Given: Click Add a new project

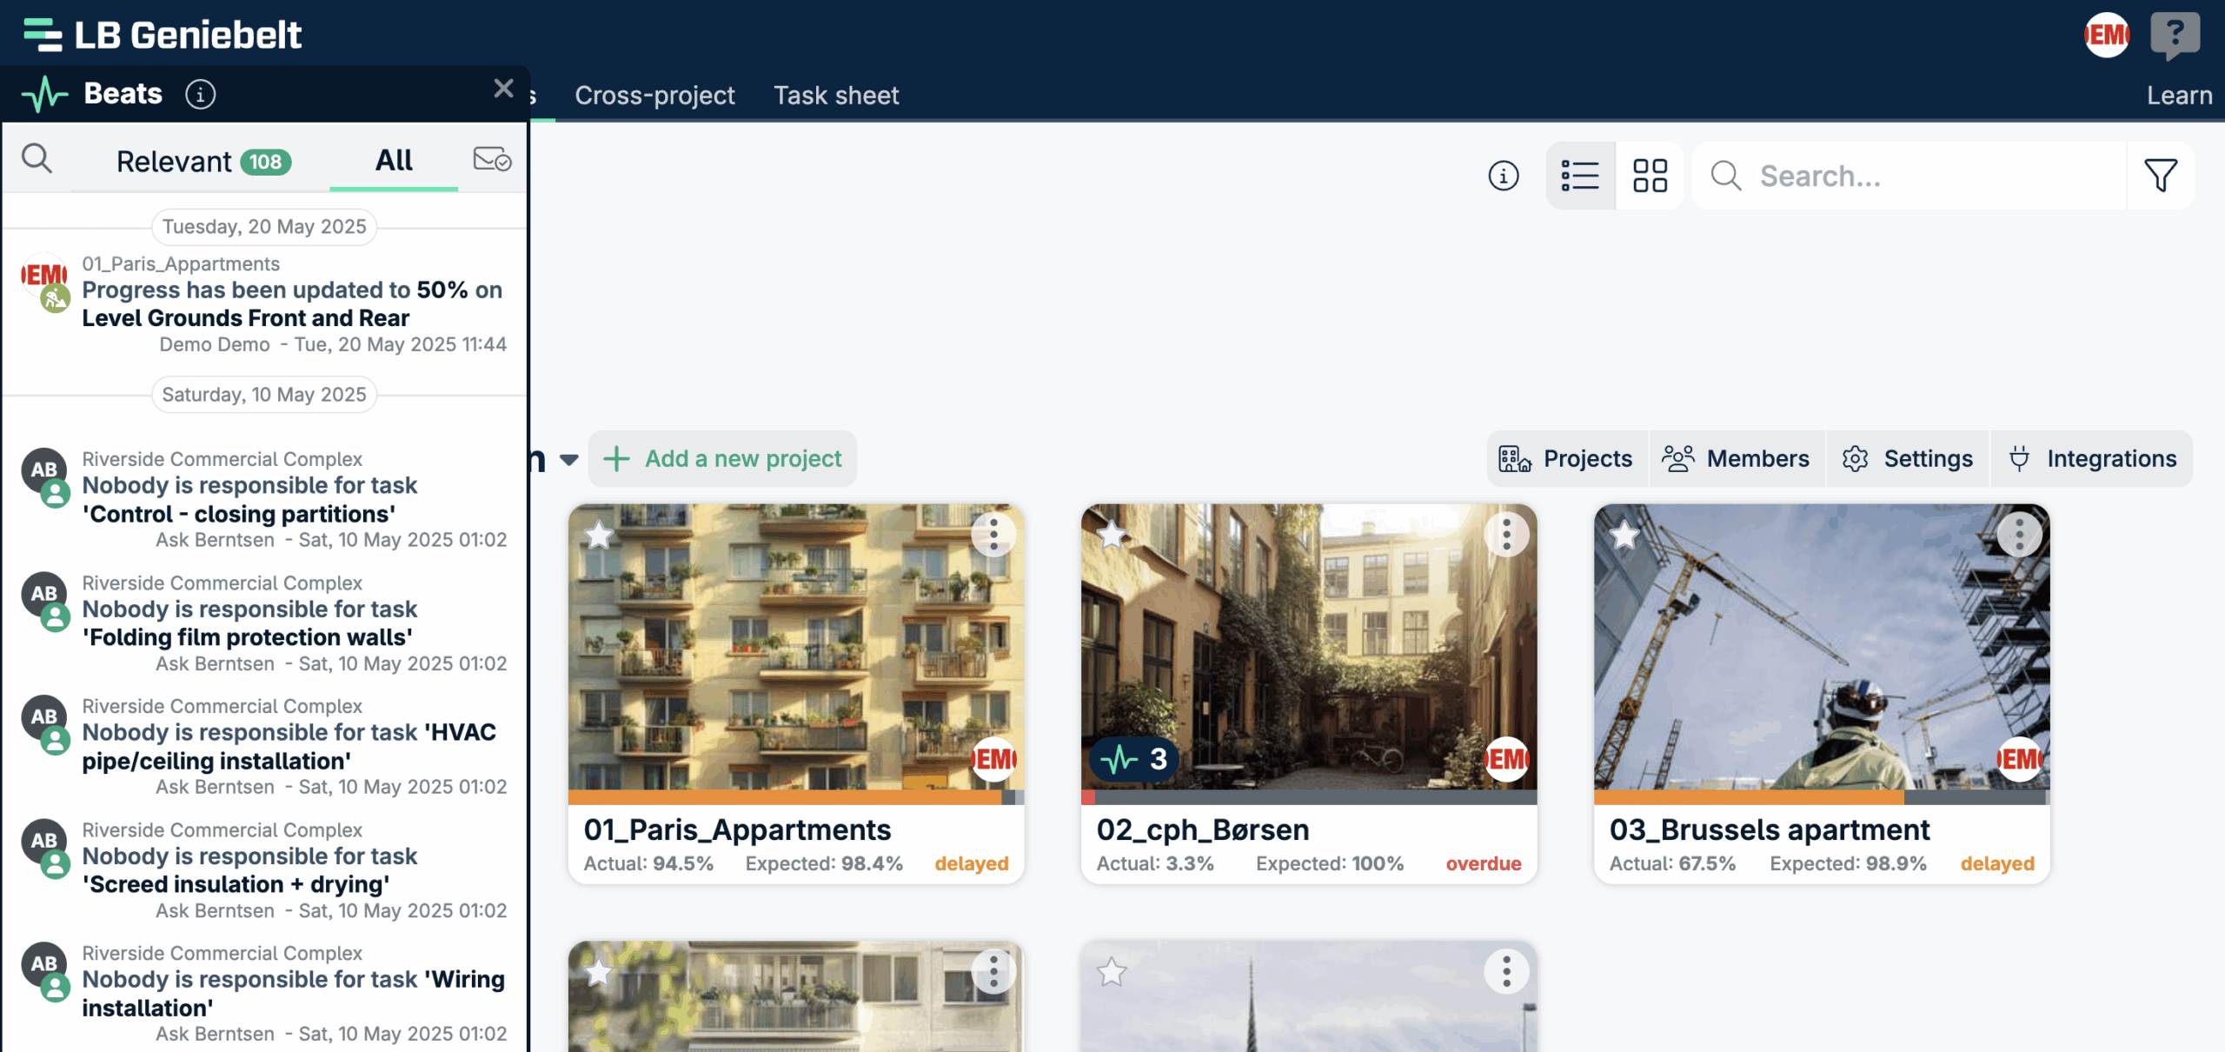Looking at the screenshot, I should (x=722, y=458).
